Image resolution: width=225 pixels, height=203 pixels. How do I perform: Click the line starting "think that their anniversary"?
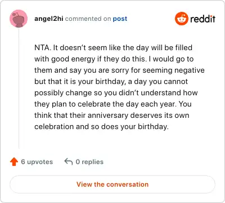[112, 116]
